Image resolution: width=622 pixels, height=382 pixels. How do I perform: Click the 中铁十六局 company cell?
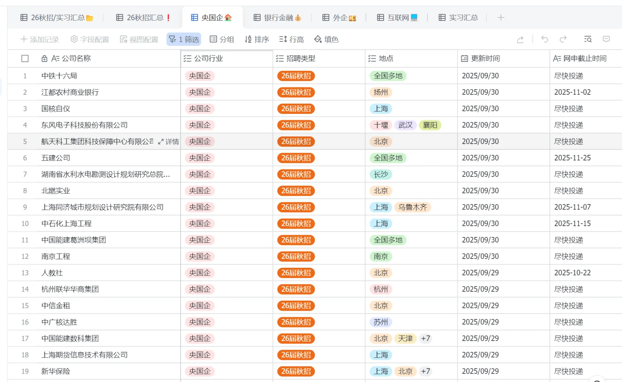(110, 76)
